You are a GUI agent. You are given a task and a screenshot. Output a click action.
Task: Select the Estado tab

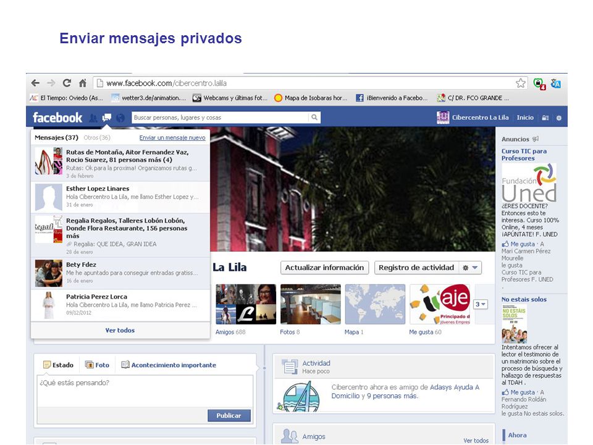click(x=58, y=365)
